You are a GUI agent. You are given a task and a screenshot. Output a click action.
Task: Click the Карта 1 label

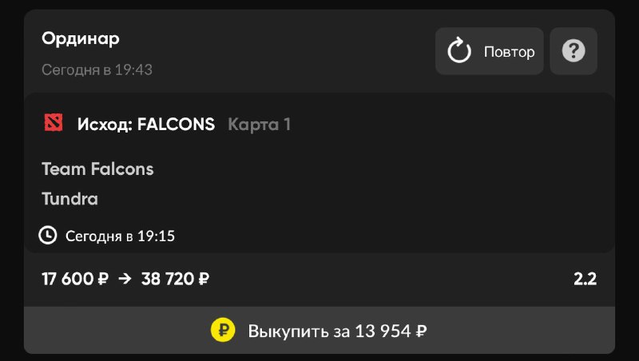pos(259,125)
